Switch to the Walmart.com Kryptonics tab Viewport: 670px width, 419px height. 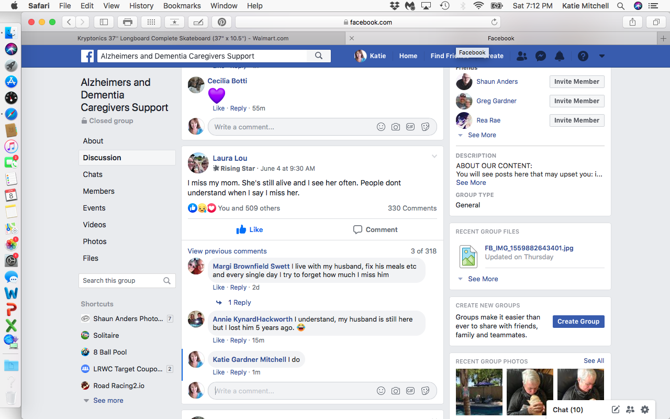click(x=183, y=38)
